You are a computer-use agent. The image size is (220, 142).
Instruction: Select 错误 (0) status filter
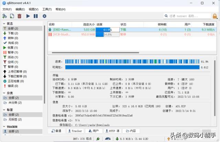(22, 86)
